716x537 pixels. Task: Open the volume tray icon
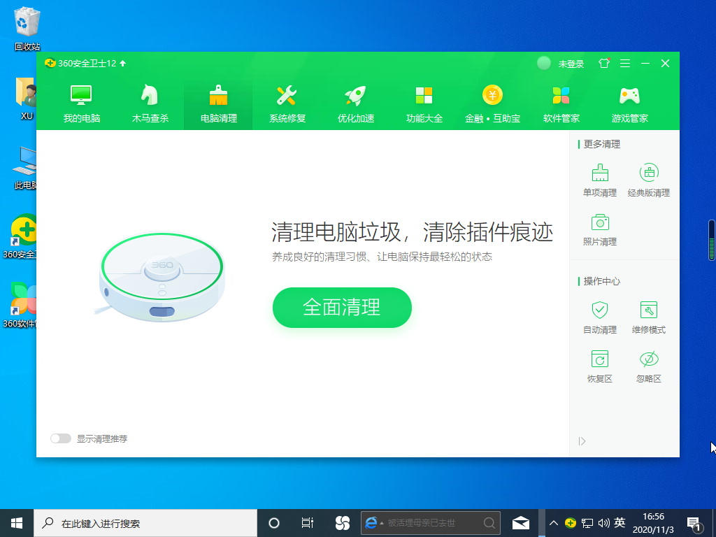click(603, 523)
